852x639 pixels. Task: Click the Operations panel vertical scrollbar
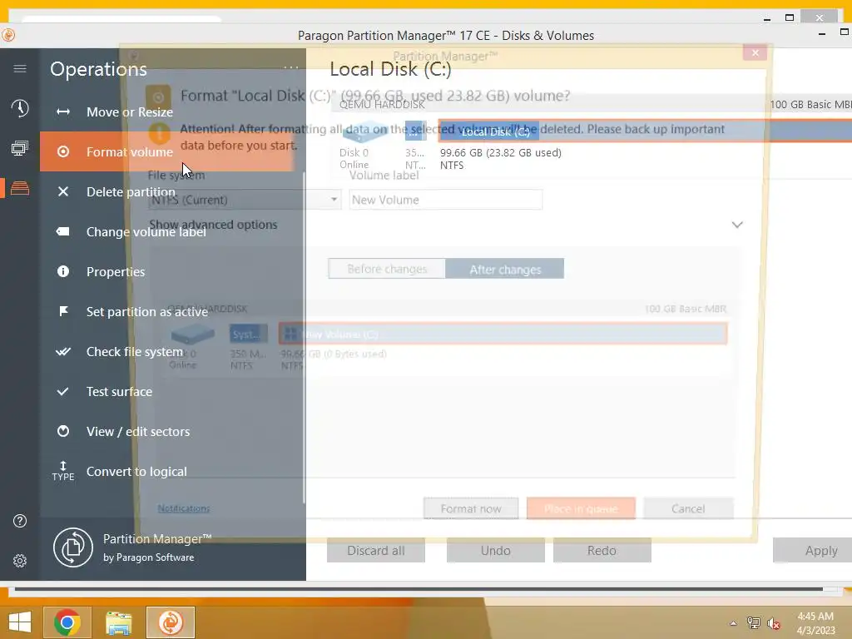click(x=304, y=337)
